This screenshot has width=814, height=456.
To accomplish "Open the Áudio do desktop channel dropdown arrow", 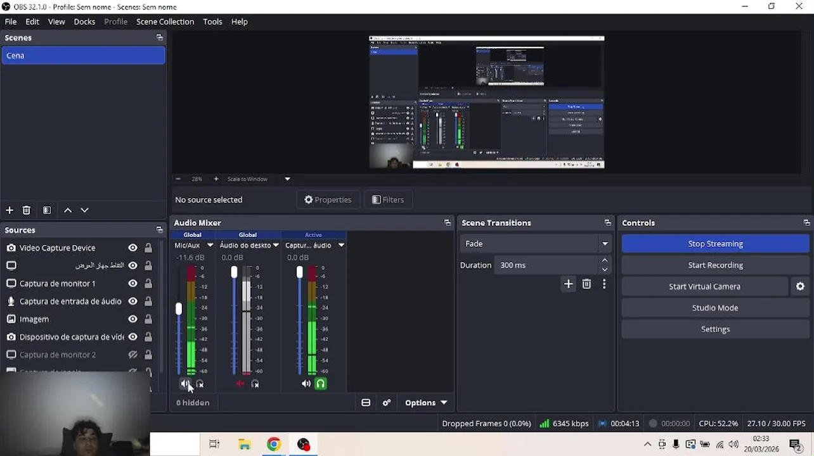I will pos(276,246).
